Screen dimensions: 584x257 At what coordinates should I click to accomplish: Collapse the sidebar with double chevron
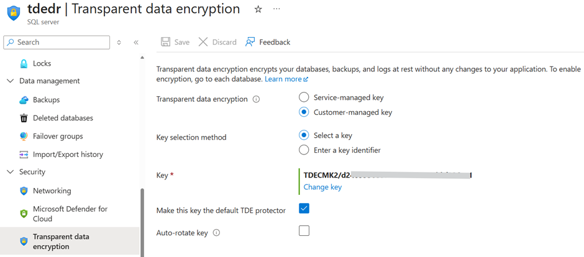pyautogui.click(x=136, y=42)
